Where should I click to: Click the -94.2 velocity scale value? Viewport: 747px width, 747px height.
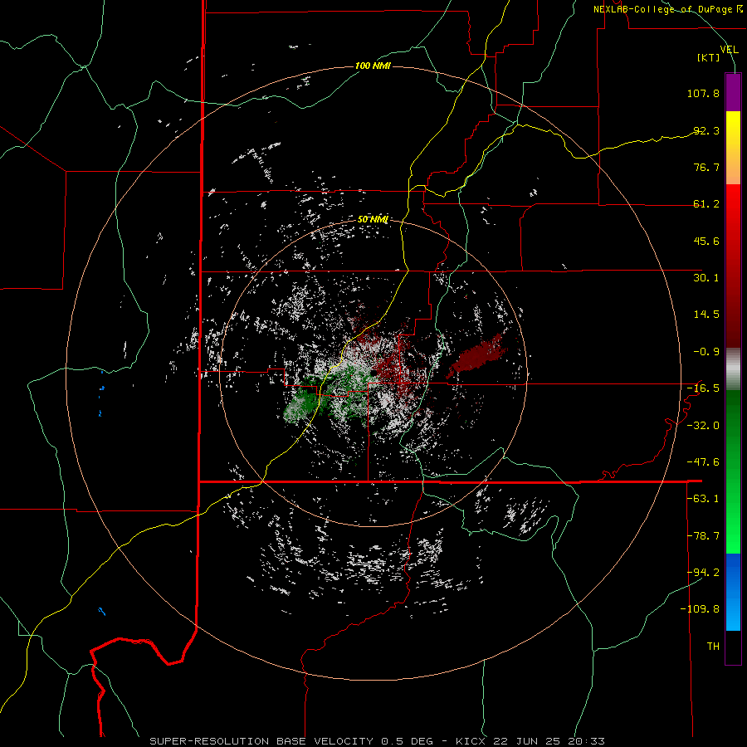pos(703,573)
